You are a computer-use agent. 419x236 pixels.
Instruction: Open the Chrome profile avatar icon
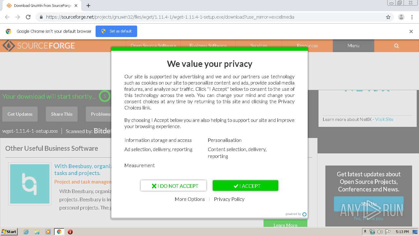(401, 17)
